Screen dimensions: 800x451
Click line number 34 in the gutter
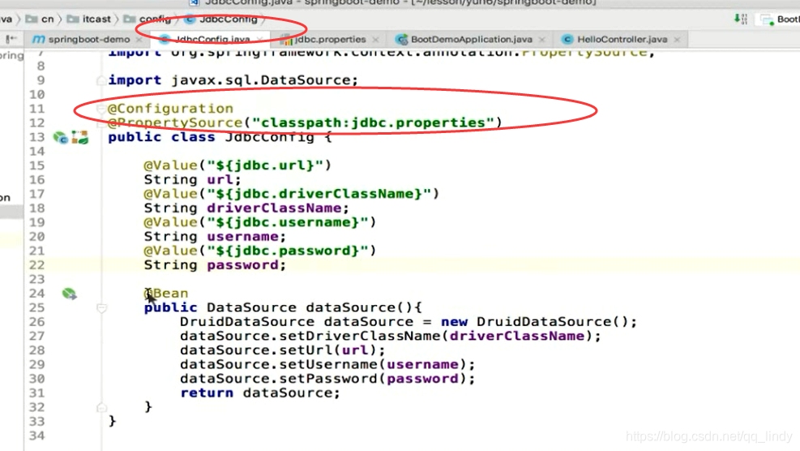point(36,436)
